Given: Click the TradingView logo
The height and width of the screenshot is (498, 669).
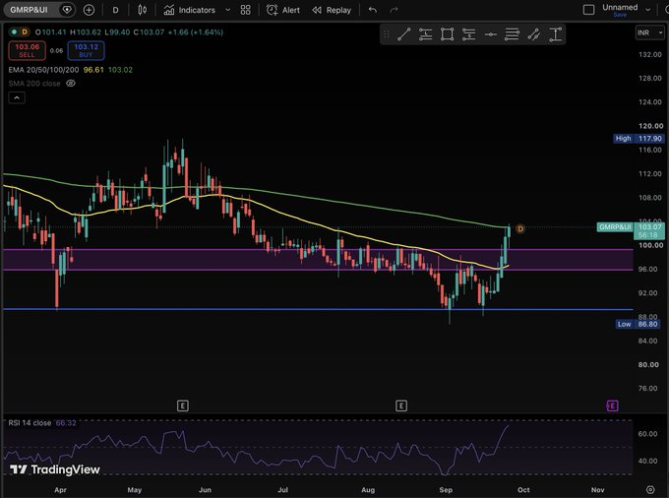Looking at the screenshot, I should tap(55, 469).
